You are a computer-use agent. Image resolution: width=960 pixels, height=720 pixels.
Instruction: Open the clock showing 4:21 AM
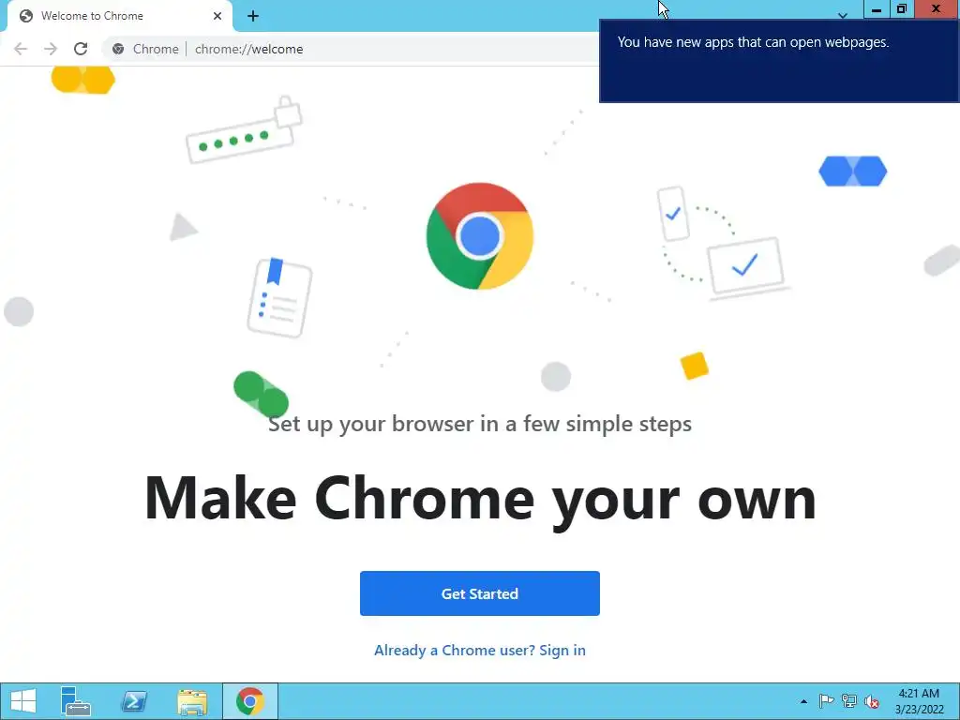tap(919, 701)
